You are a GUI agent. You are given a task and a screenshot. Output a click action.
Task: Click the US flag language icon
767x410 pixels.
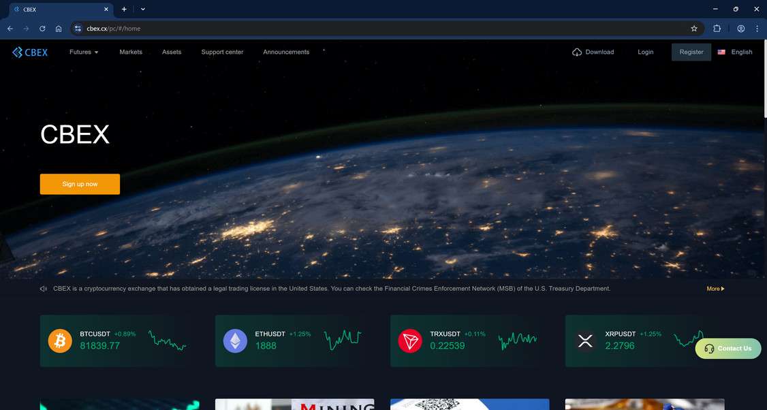tap(721, 52)
